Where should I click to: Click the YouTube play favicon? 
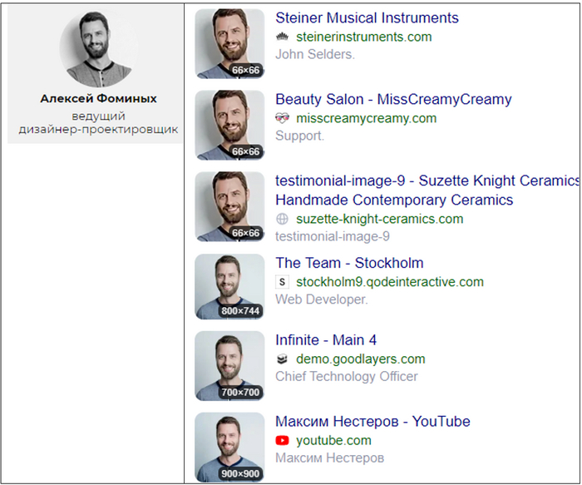tap(282, 440)
